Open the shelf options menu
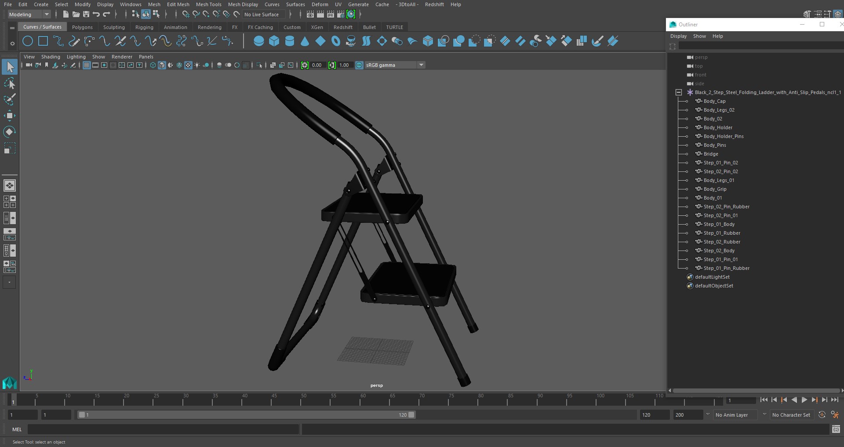Viewport: 844px width, 447px height. 12,44
